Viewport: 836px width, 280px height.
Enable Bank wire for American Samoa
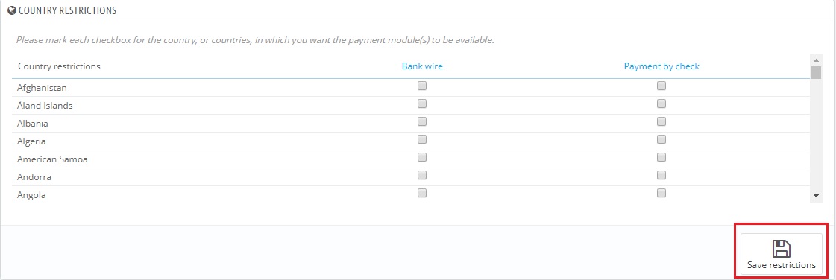[x=422, y=157]
